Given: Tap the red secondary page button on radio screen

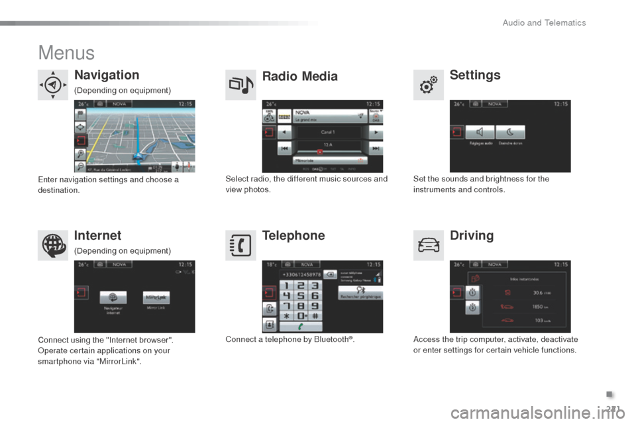Looking at the screenshot, I should tap(269, 132).
